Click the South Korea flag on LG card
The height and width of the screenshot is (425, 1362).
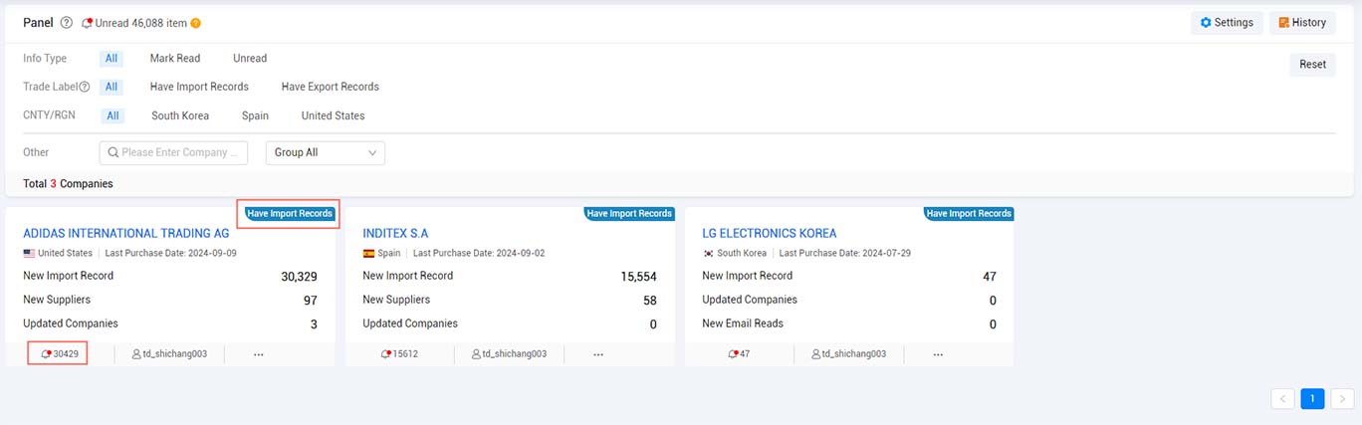708,254
